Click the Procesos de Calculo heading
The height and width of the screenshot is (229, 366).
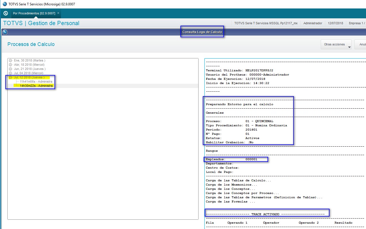click(31, 44)
